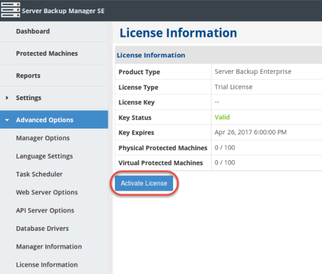The image size is (322, 274).
Task: Select the Virtual Protected Machines label
Action: point(160,163)
